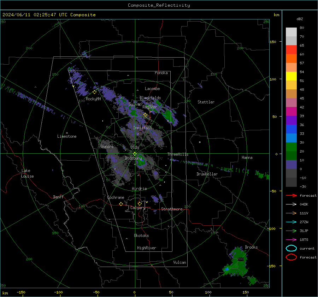Select the red 'forecast' ellipse icon
The width and height of the screenshot is (318, 297).
[291, 257]
